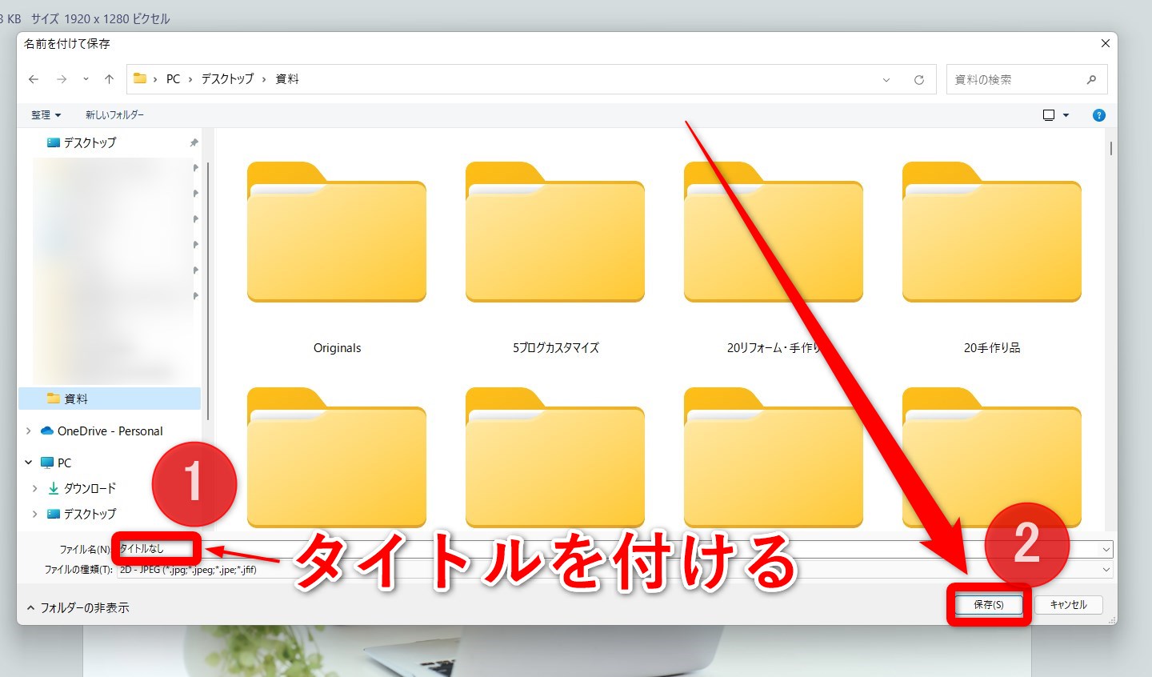Image resolution: width=1152 pixels, height=677 pixels.
Task: Expand the OneDrive - Personal tree node
Action: 29,431
